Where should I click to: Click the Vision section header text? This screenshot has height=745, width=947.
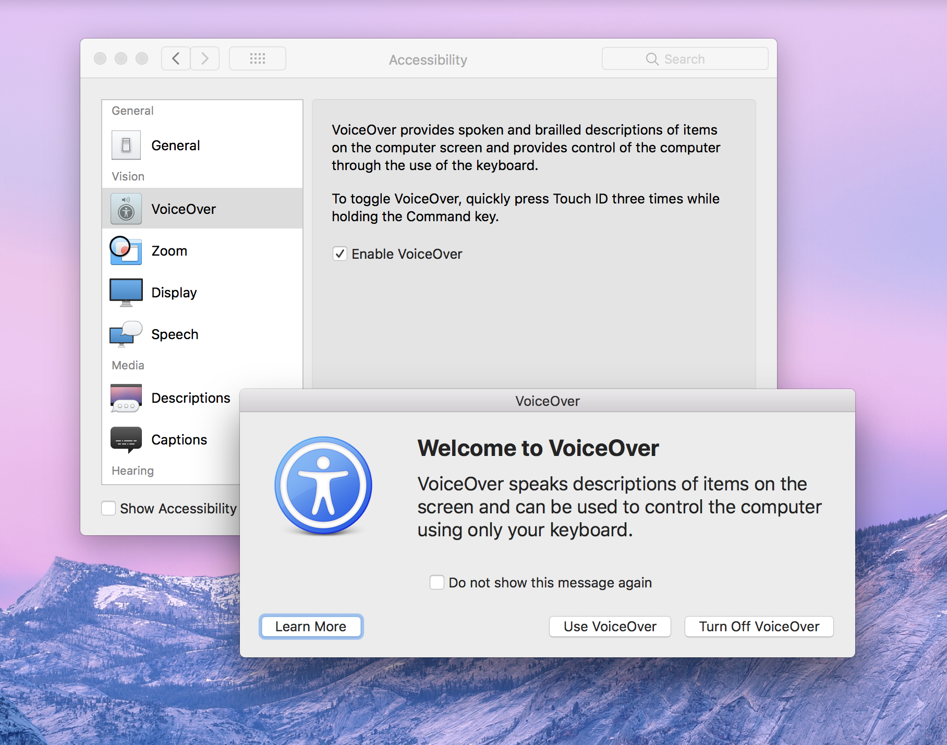click(x=128, y=176)
